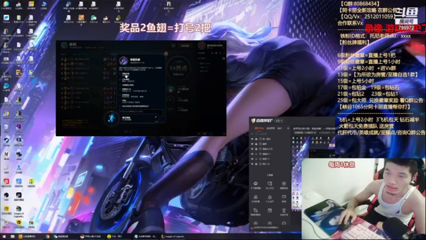426x240 pixels.
Task: Toggle visibility of fifth source in streaming tool
Action: tap(252, 159)
